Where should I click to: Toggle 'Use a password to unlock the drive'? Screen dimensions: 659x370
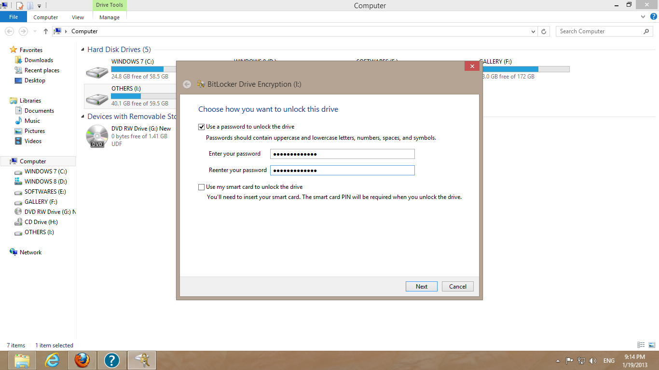201,127
